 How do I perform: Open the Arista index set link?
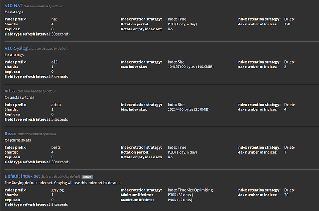click(x=10, y=91)
